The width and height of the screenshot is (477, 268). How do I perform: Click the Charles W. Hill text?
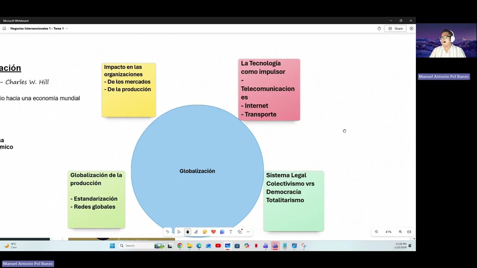tap(27, 82)
